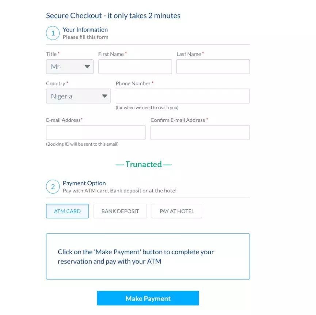
Task: Click the Title dropdown arrow
Action: click(x=87, y=67)
